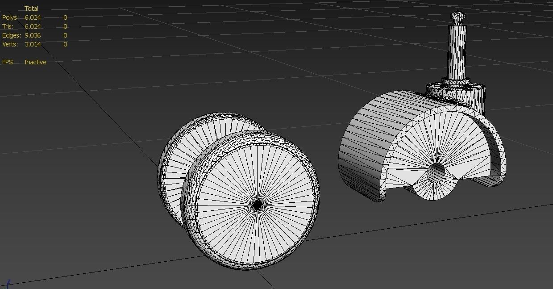This screenshot has height=289, width=553.
Task: Click the axle hole in caster housing
Action: tap(436, 173)
